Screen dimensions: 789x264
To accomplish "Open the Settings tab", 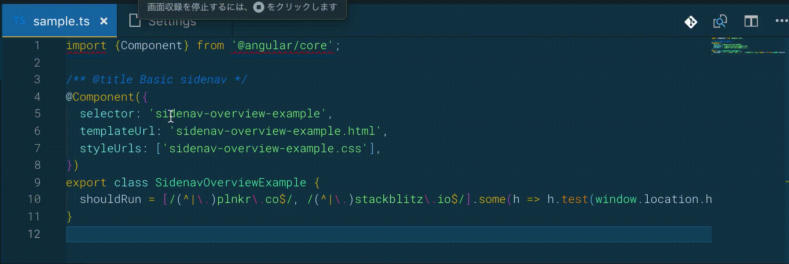I will point(172,21).
